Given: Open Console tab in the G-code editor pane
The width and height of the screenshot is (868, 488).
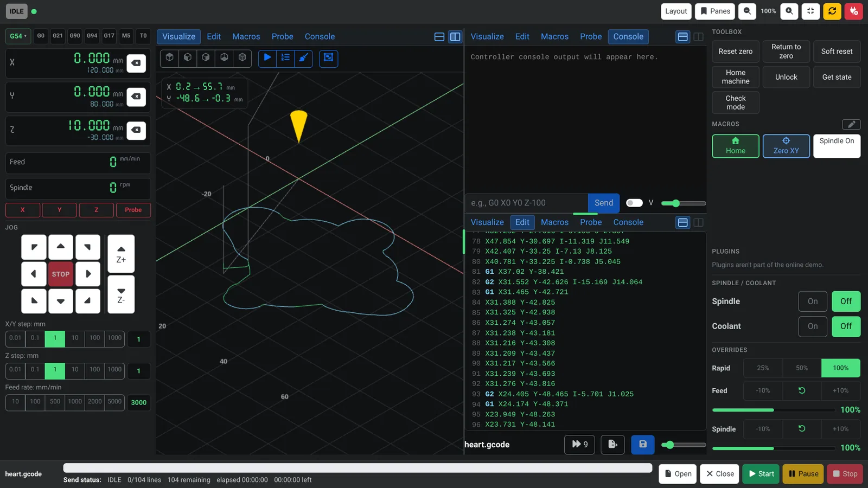Looking at the screenshot, I should 628,222.
